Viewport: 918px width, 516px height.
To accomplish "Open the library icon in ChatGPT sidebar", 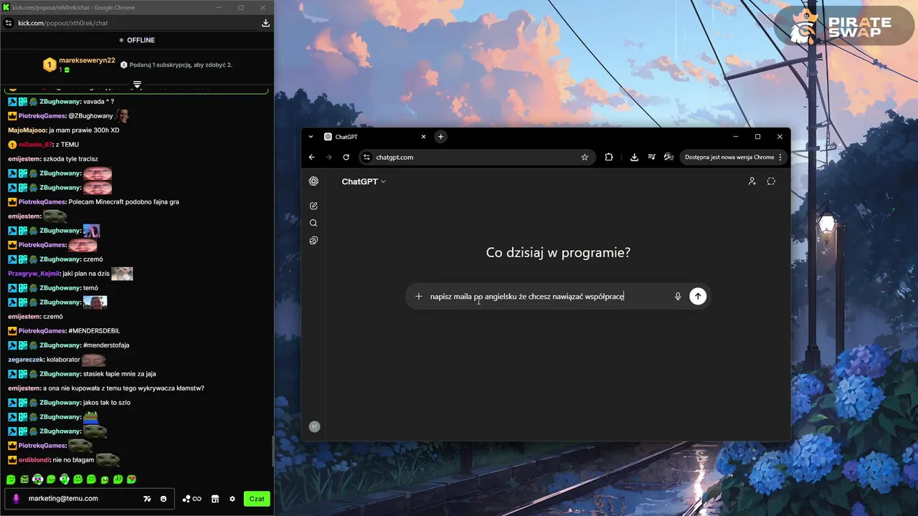I will [x=313, y=241].
